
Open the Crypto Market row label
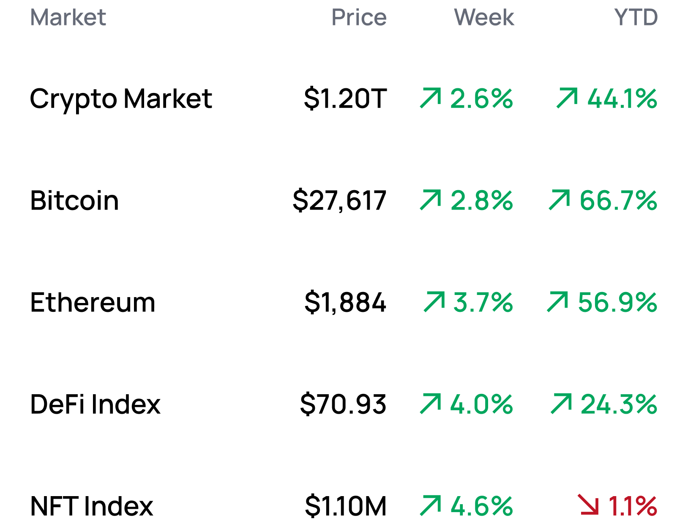pyautogui.click(x=121, y=99)
